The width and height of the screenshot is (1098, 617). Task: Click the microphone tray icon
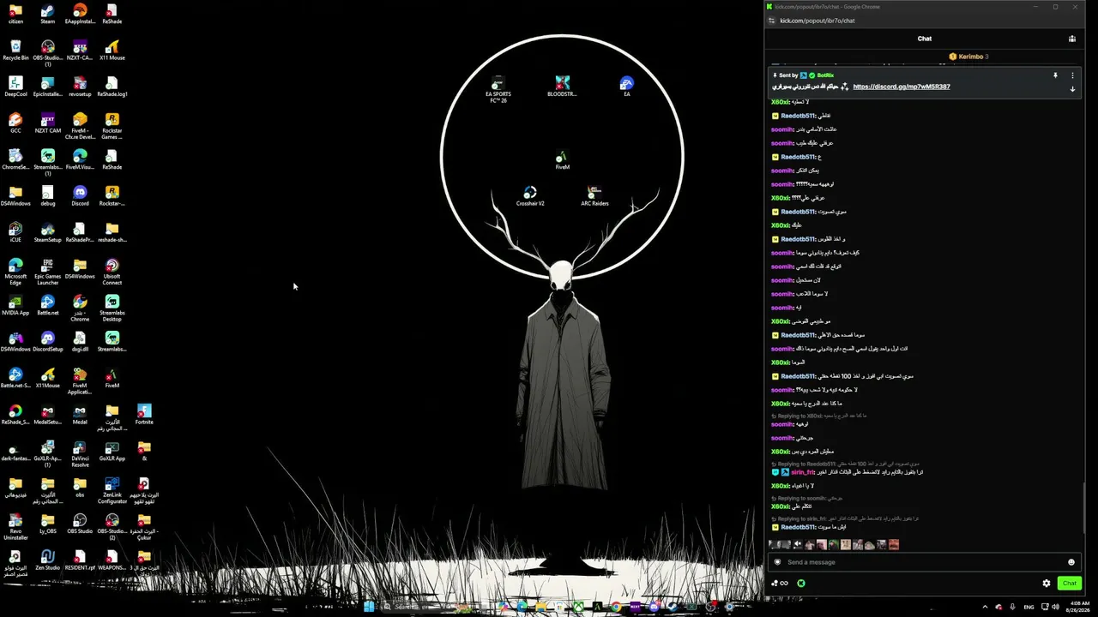point(1012,607)
